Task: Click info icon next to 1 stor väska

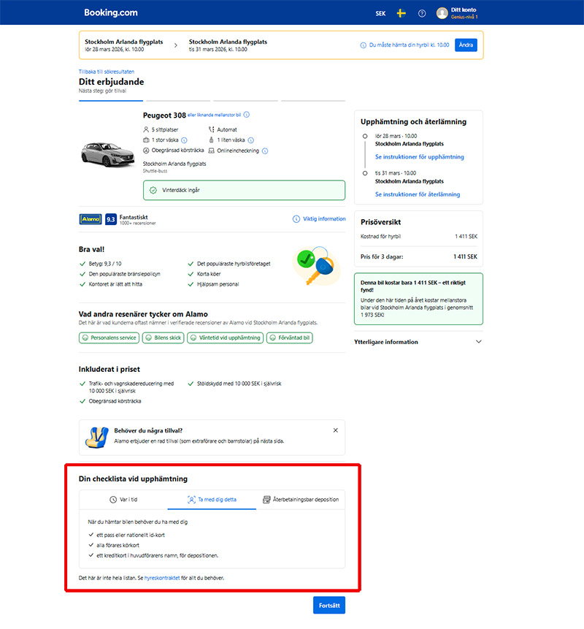Action: click(x=184, y=140)
